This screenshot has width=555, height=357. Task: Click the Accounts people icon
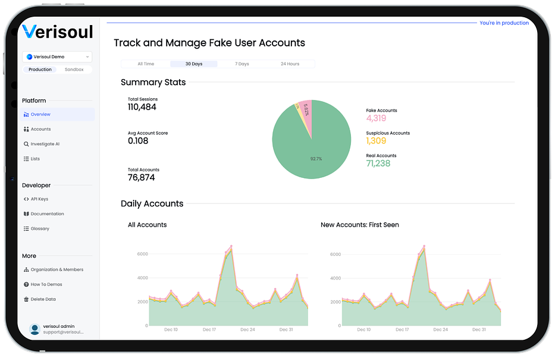(x=26, y=129)
